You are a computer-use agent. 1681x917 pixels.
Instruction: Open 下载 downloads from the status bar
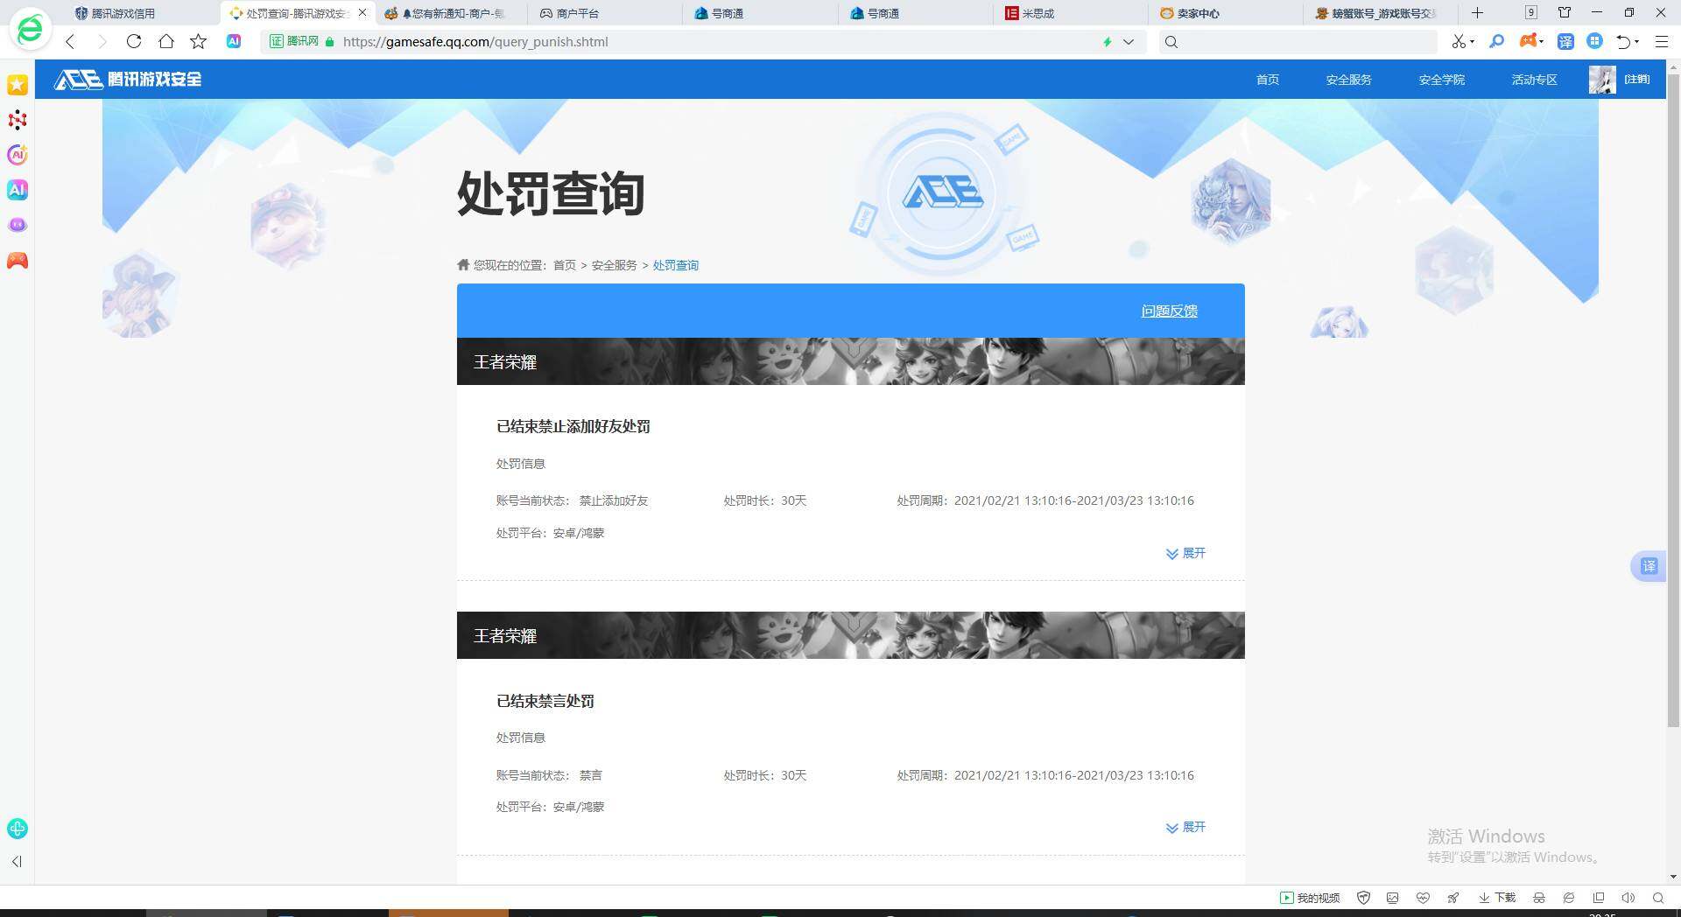coord(1499,898)
